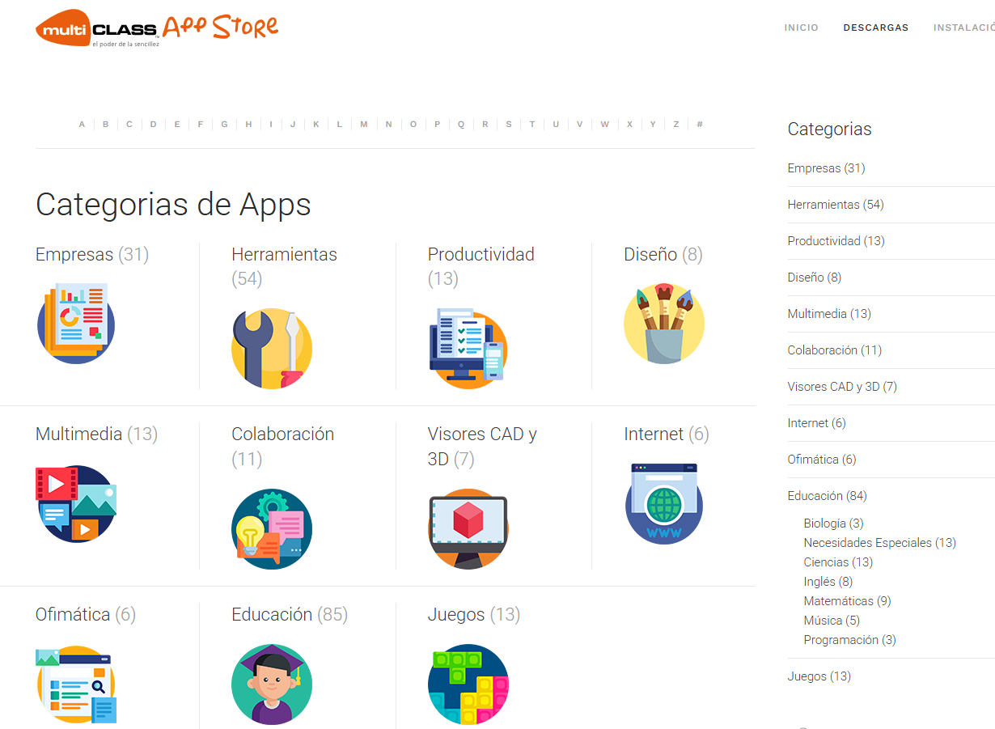Click the Multiclass App Store logo
This screenshot has width=995, height=729.
(157, 28)
